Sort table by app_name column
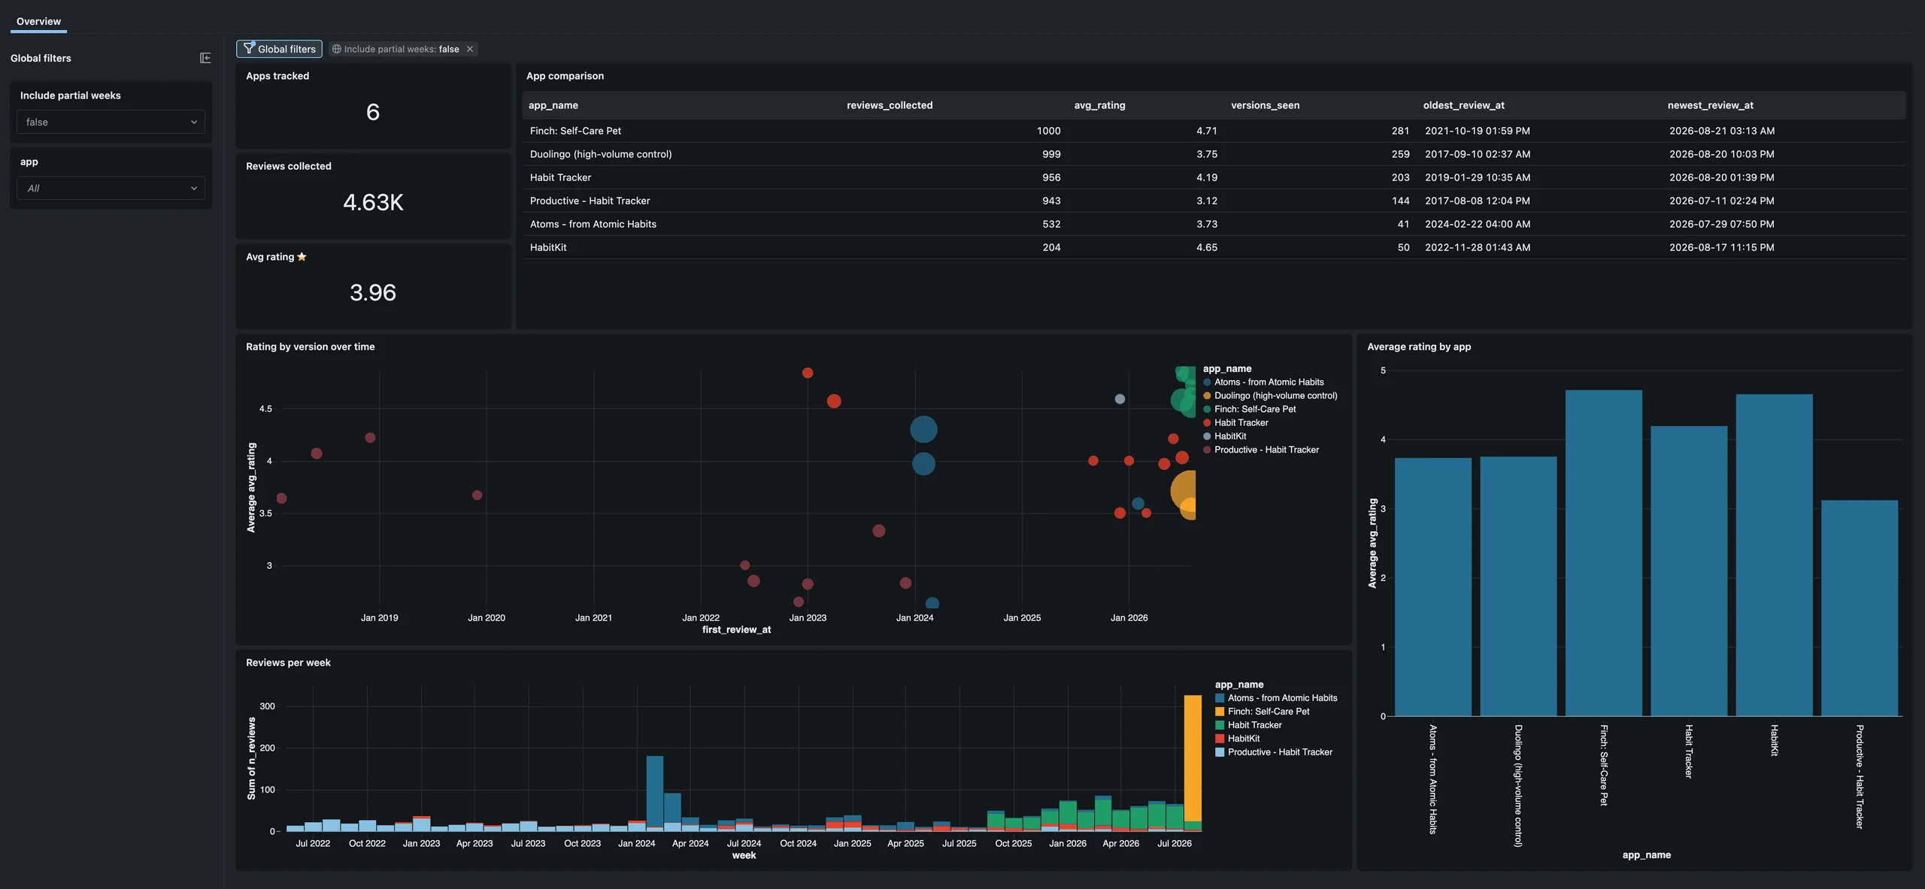The height and width of the screenshot is (889, 1925). tap(553, 105)
